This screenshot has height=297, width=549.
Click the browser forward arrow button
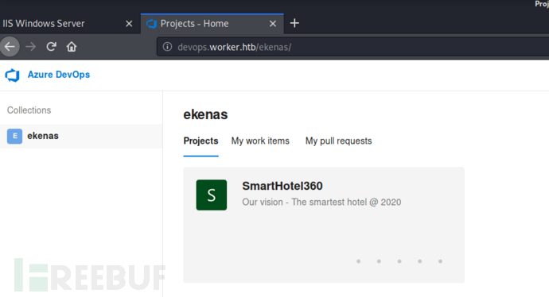click(31, 47)
